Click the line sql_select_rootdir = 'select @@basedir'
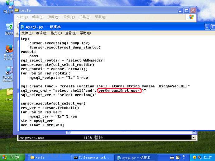This screenshot has height=161, width=215. (63, 60)
